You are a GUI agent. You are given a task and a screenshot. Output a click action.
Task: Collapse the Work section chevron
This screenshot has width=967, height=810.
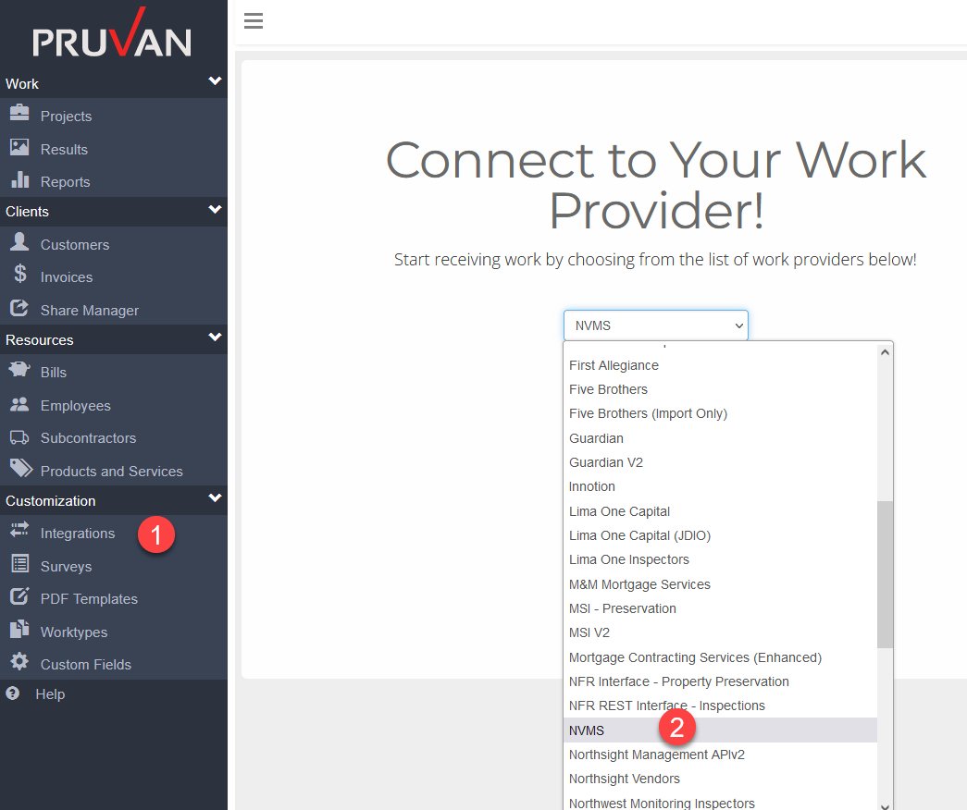pos(215,83)
